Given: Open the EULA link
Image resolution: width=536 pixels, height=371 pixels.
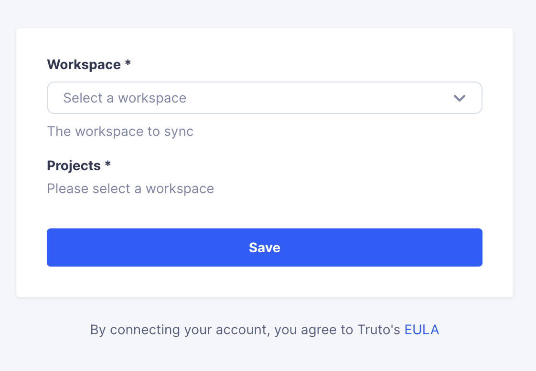Looking at the screenshot, I should pyautogui.click(x=421, y=330).
